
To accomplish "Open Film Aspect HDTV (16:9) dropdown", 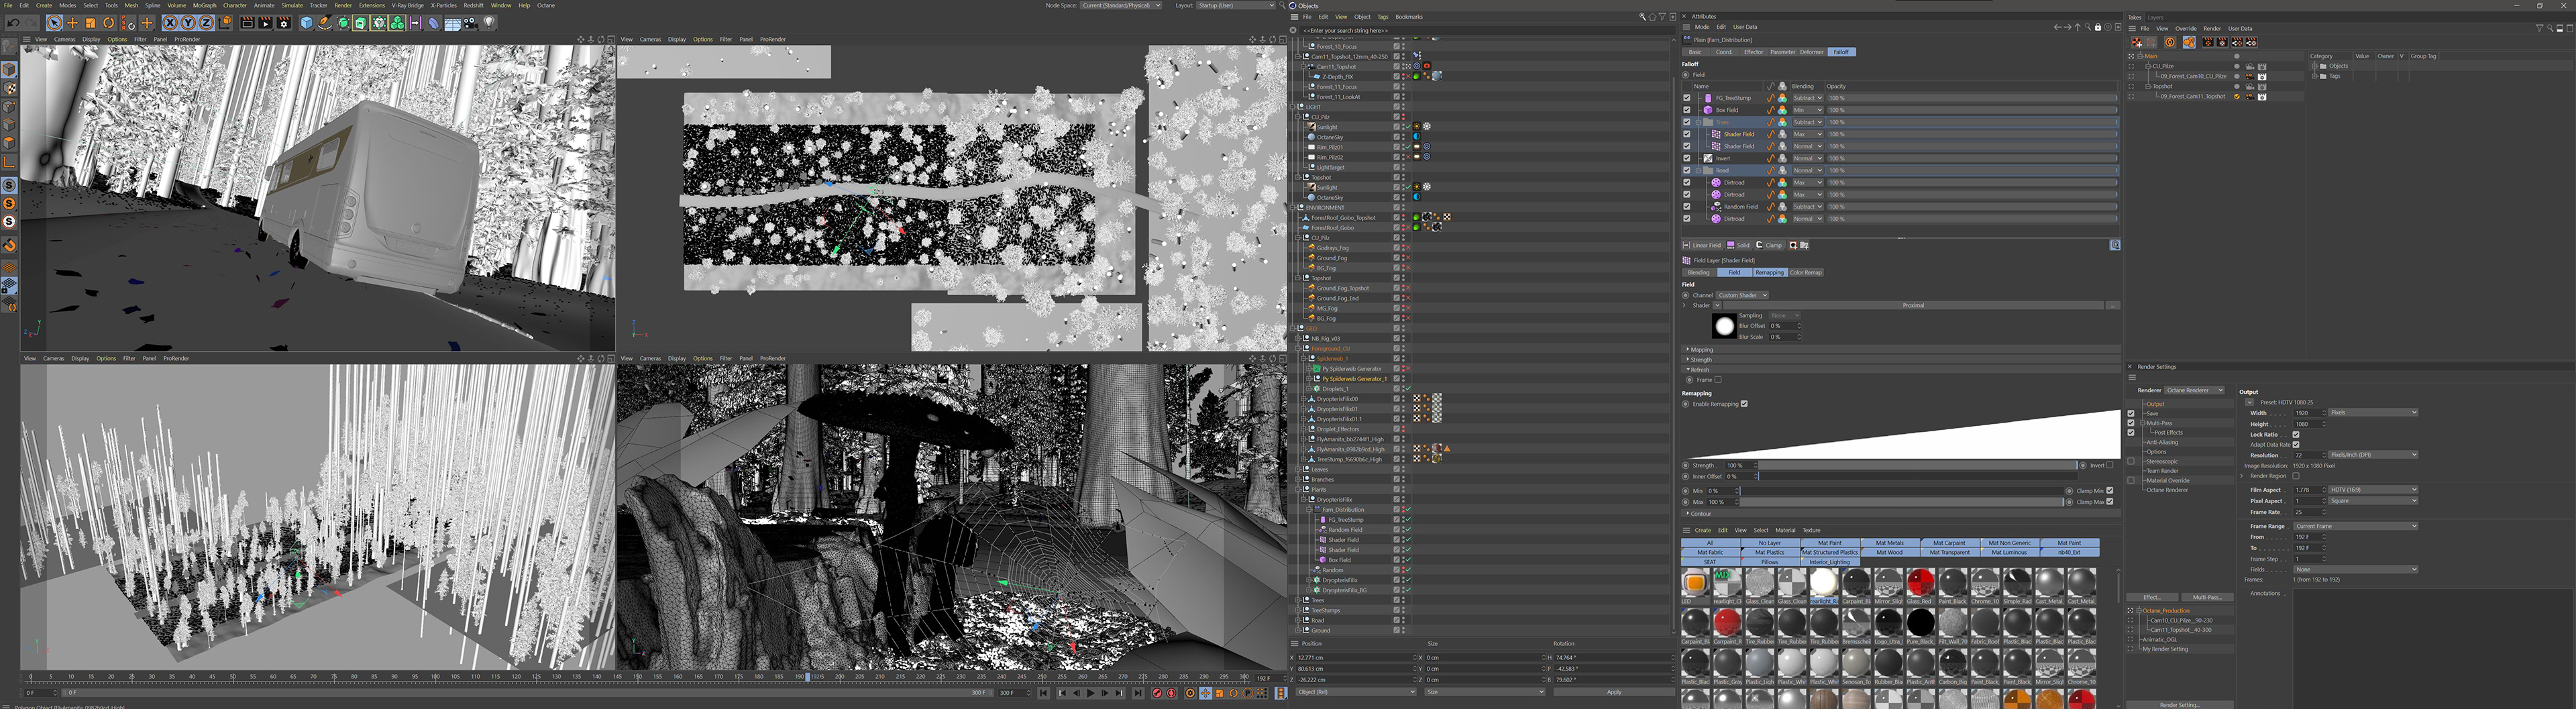I will tap(2373, 490).
